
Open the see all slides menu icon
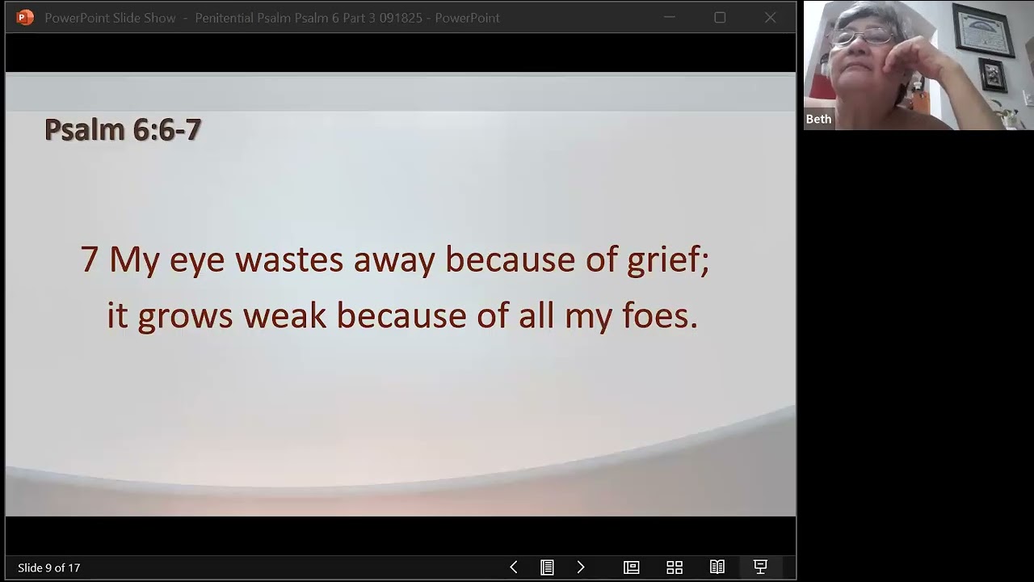[x=547, y=567]
